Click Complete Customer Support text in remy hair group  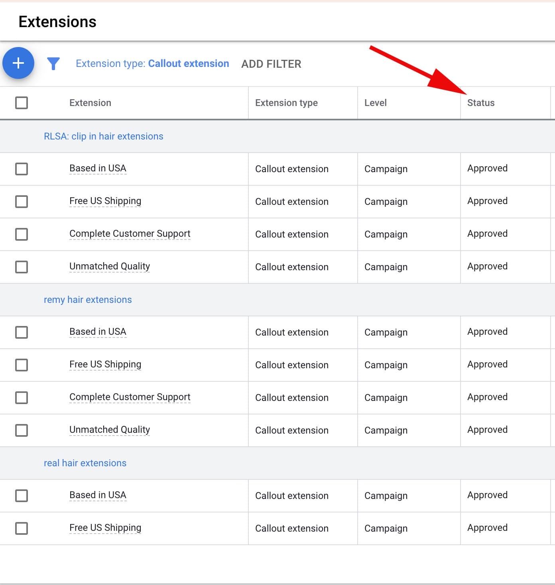[130, 397]
